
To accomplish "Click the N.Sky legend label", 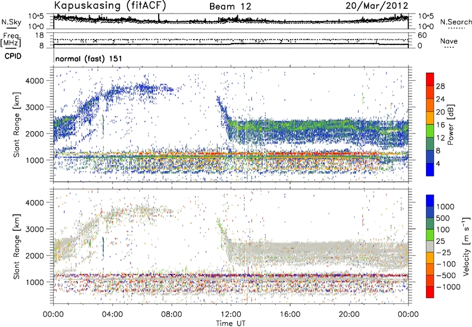I will click(11, 22).
